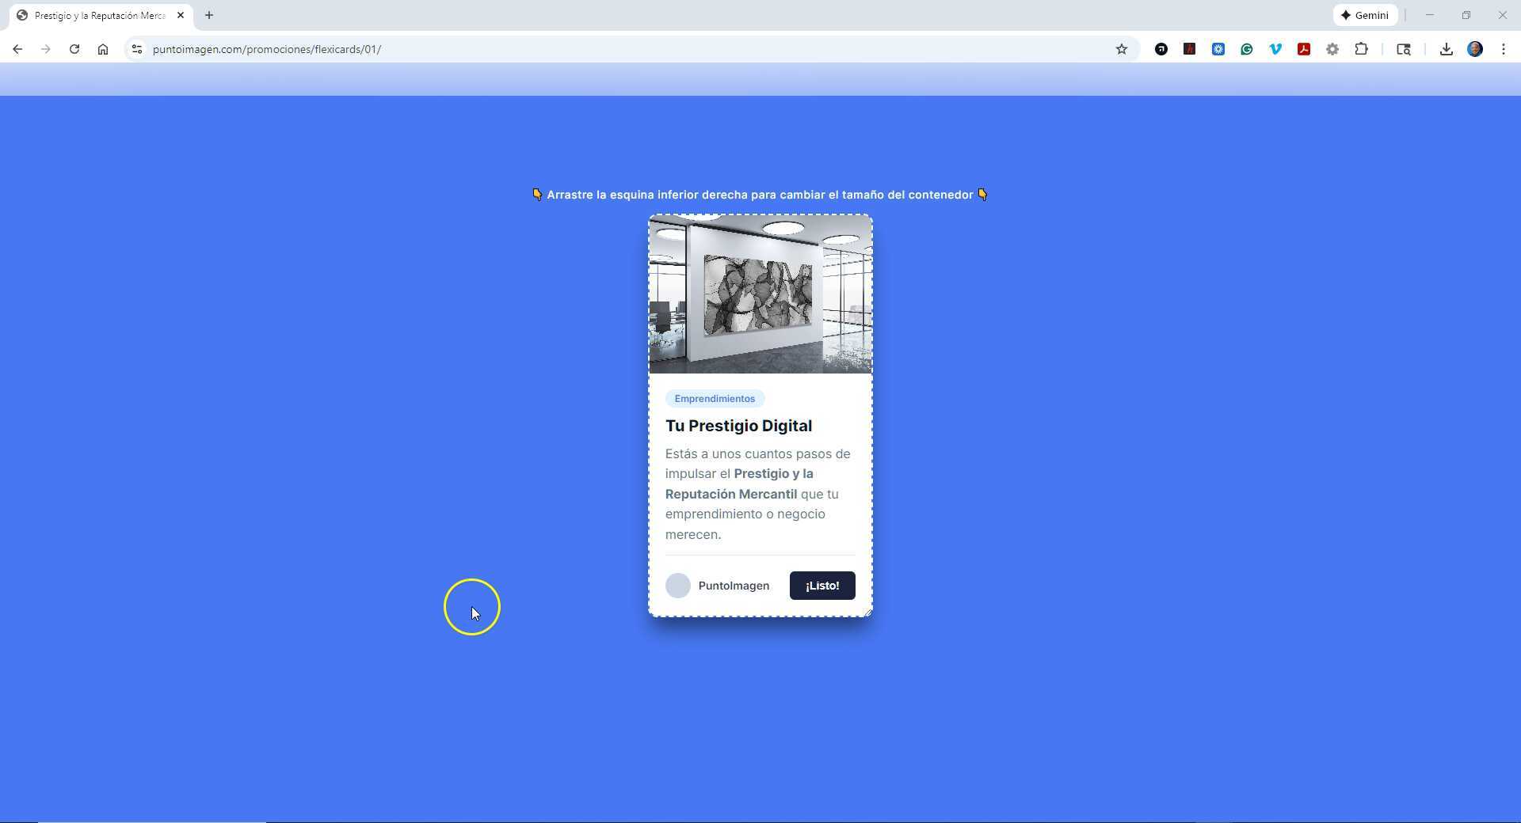The image size is (1521, 823).
Task: Bookmark the page with the star icon
Action: (1122, 49)
